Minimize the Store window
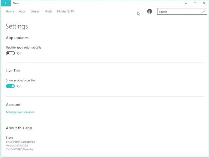This screenshot has width=210, height=158. [185, 3]
